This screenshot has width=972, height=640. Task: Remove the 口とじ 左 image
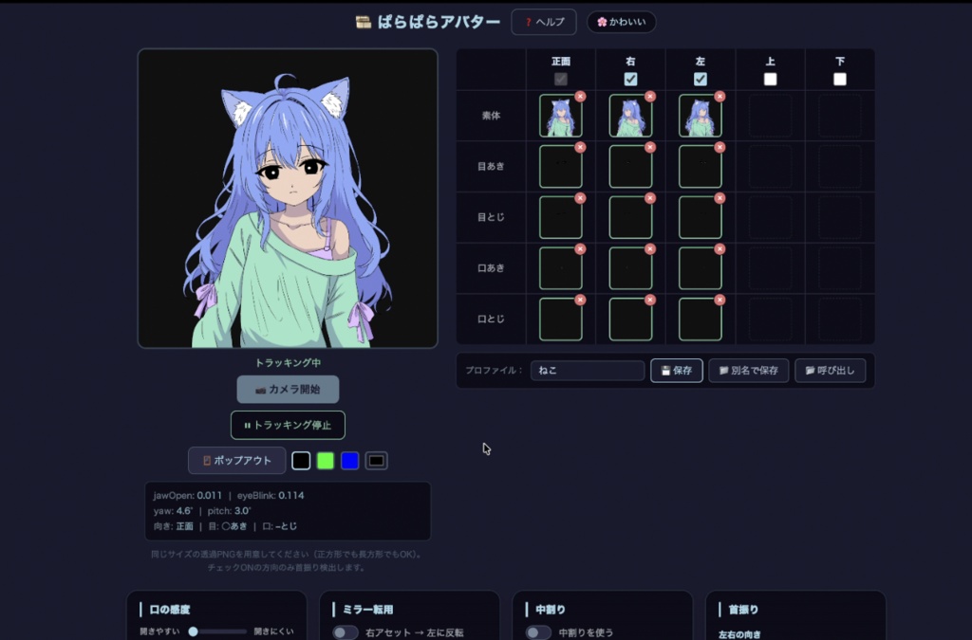[x=720, y=300]
